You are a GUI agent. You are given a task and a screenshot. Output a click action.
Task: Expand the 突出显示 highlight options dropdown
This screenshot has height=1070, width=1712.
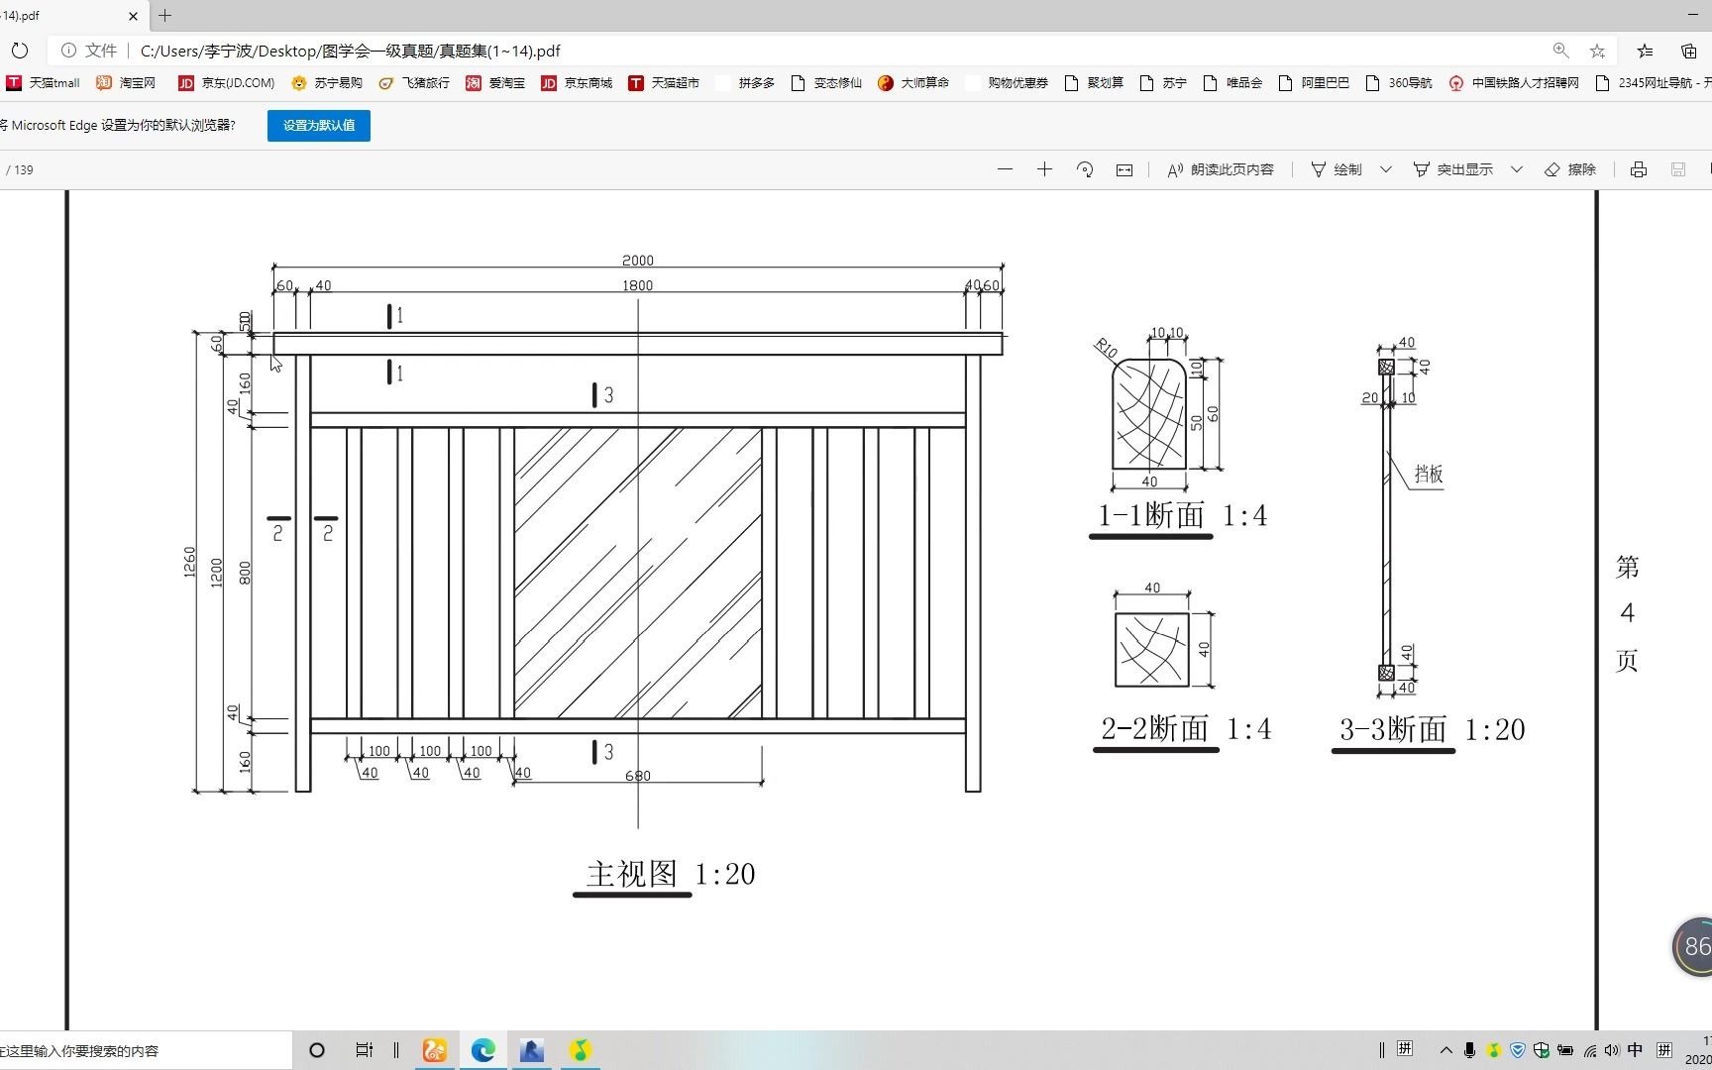coord(1517,169)
